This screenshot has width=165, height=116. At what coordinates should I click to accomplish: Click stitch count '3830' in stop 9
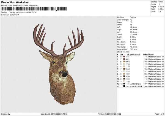127,77
